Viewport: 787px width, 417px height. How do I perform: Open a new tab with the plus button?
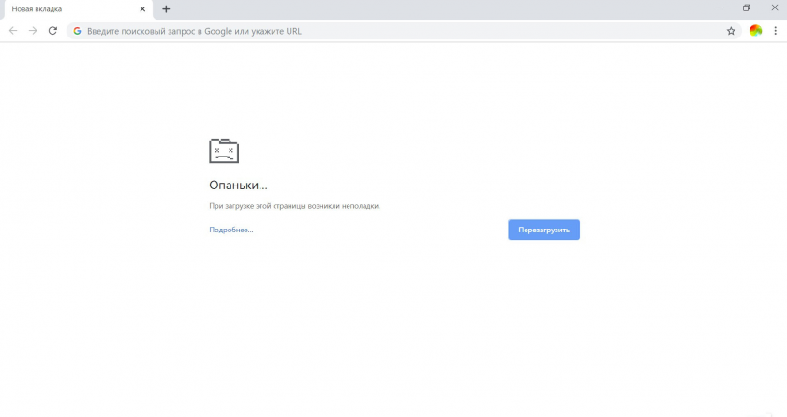tap(166, 9)
